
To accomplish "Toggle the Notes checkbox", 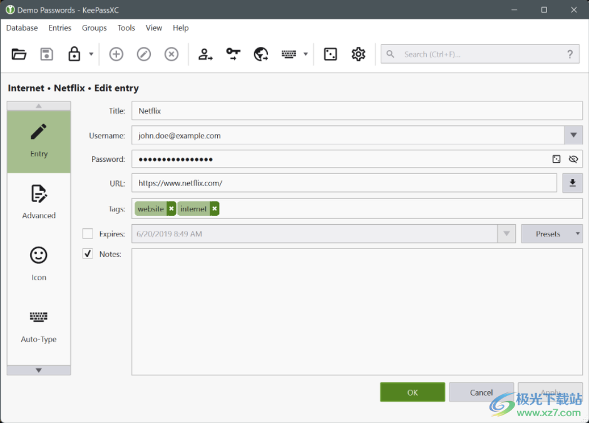I will (88, 254).
